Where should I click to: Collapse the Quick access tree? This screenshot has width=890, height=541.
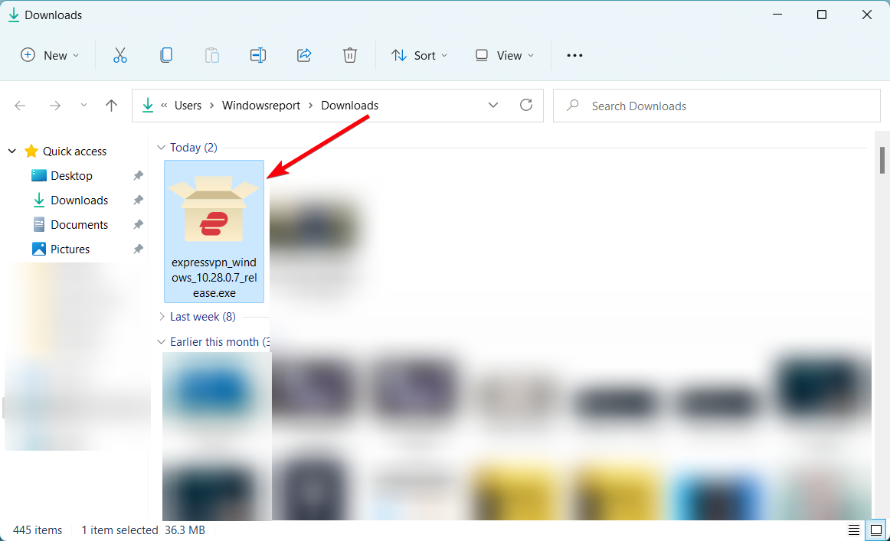pos(12,152)
